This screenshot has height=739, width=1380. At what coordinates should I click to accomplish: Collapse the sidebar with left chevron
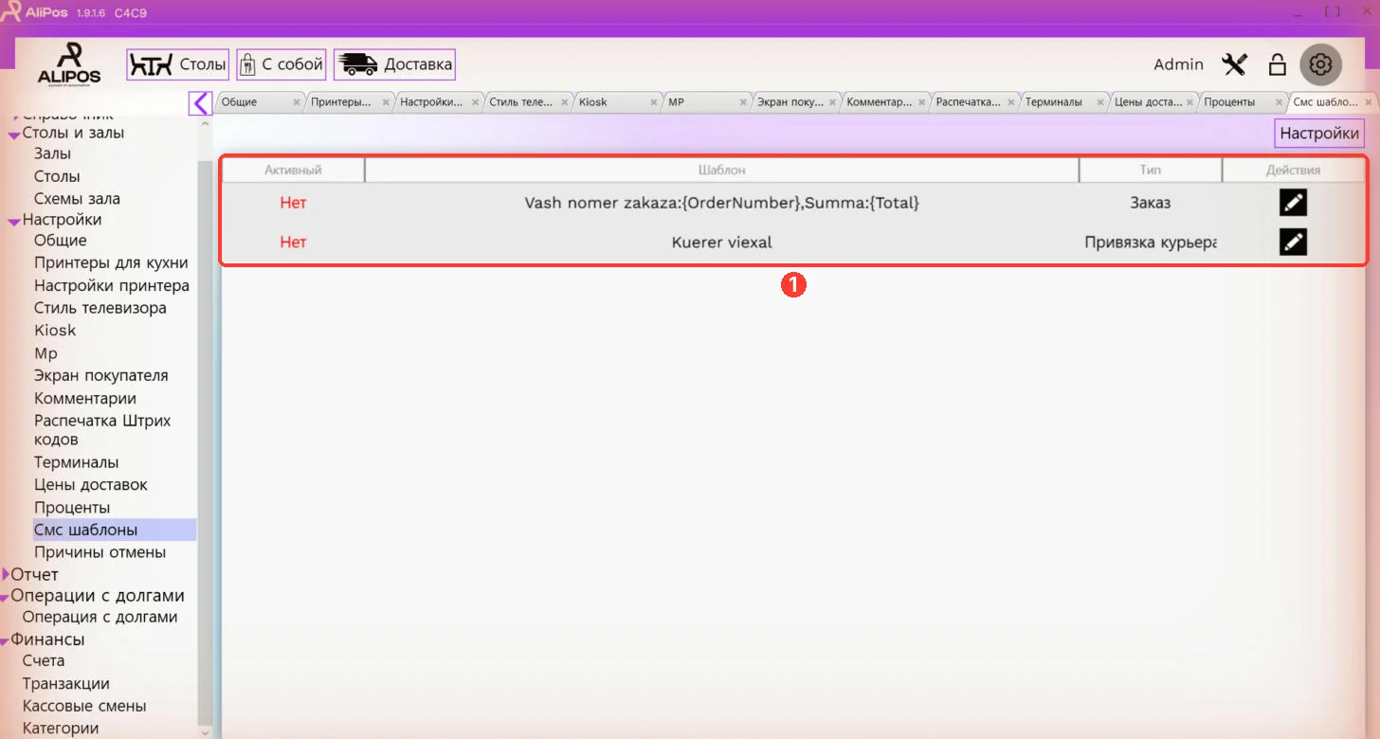pos(200,102)
